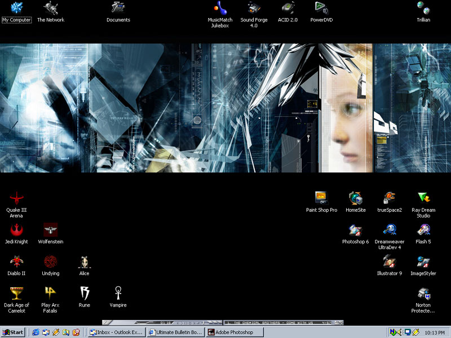Switch to Inbox - Outlook Express window

[117, 332]
